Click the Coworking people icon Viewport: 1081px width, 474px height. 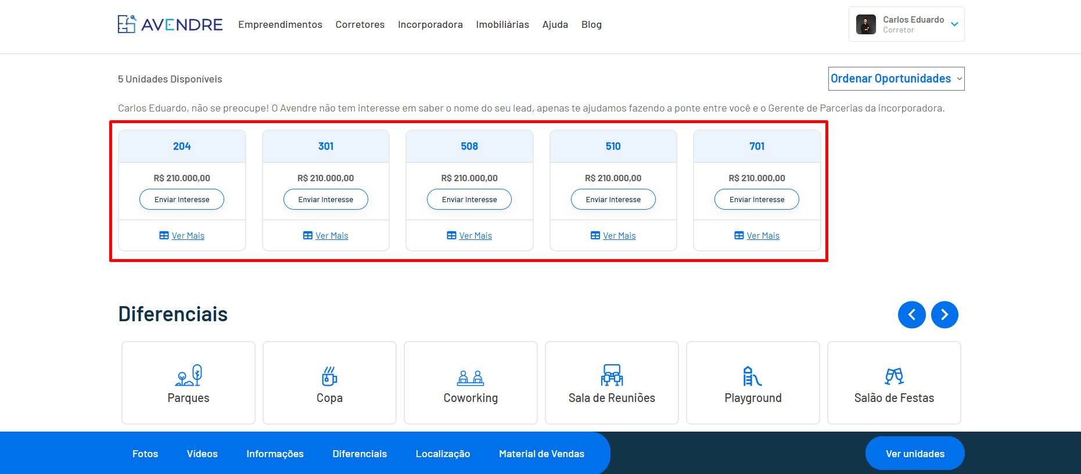coord(471,378)
